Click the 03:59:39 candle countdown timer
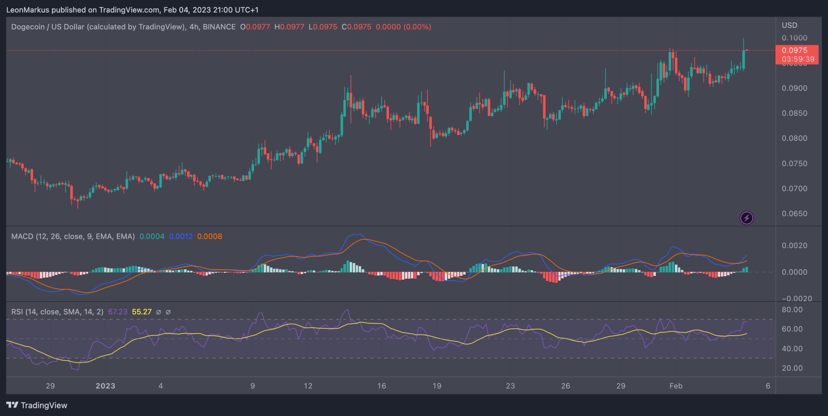Image resolution: width=828 pixels, height=416 pixels. point(798,59)
